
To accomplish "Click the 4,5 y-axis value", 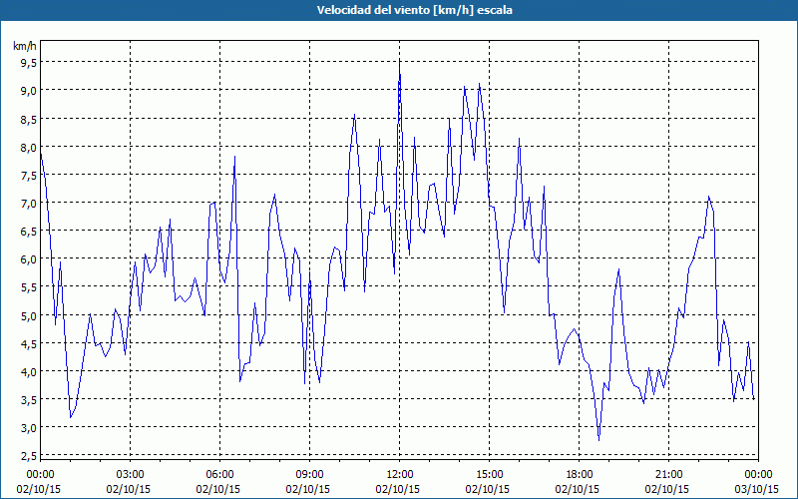I will pyautogui.click(x=28, y=343).
